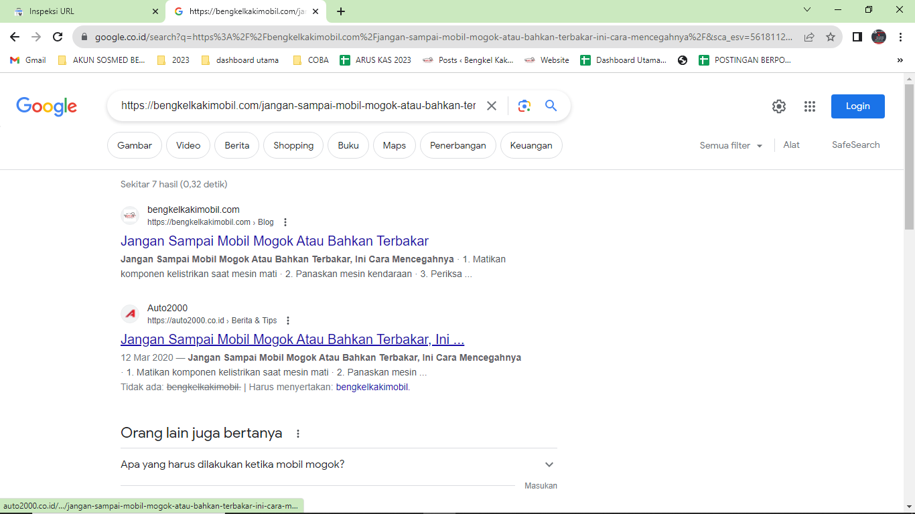Open the POSTINGAN BERPO bookmark

tap(745, 60)
